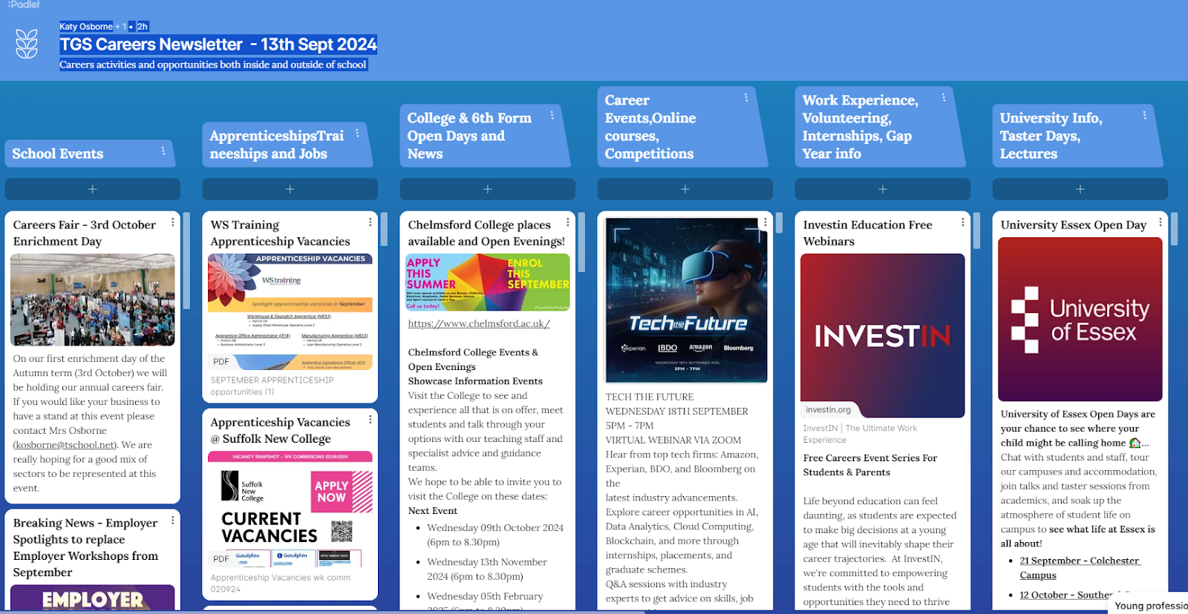Click the 2h posted-time label
This screenshot has height=614, width=1188.
point(143,27)
